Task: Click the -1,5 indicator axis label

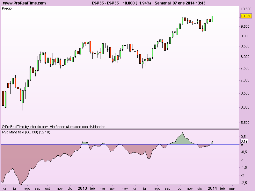Action: pos(244,168)
